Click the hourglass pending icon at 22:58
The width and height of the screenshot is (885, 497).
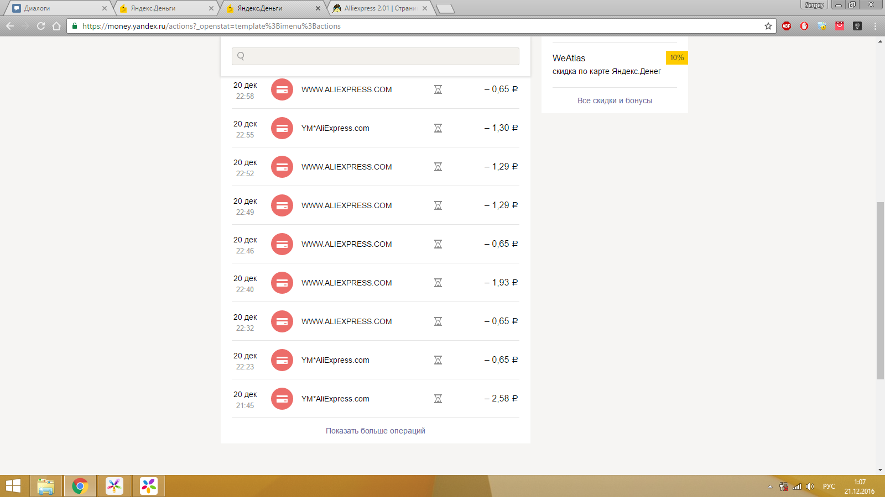(x=438, y=89)
